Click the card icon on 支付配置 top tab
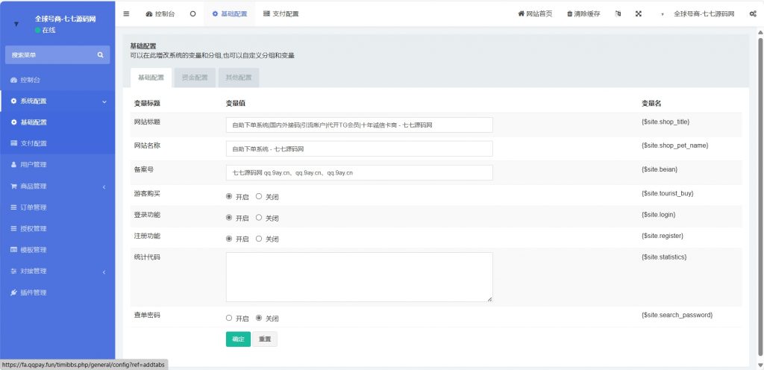764x370 pixels. coord(266,14)
